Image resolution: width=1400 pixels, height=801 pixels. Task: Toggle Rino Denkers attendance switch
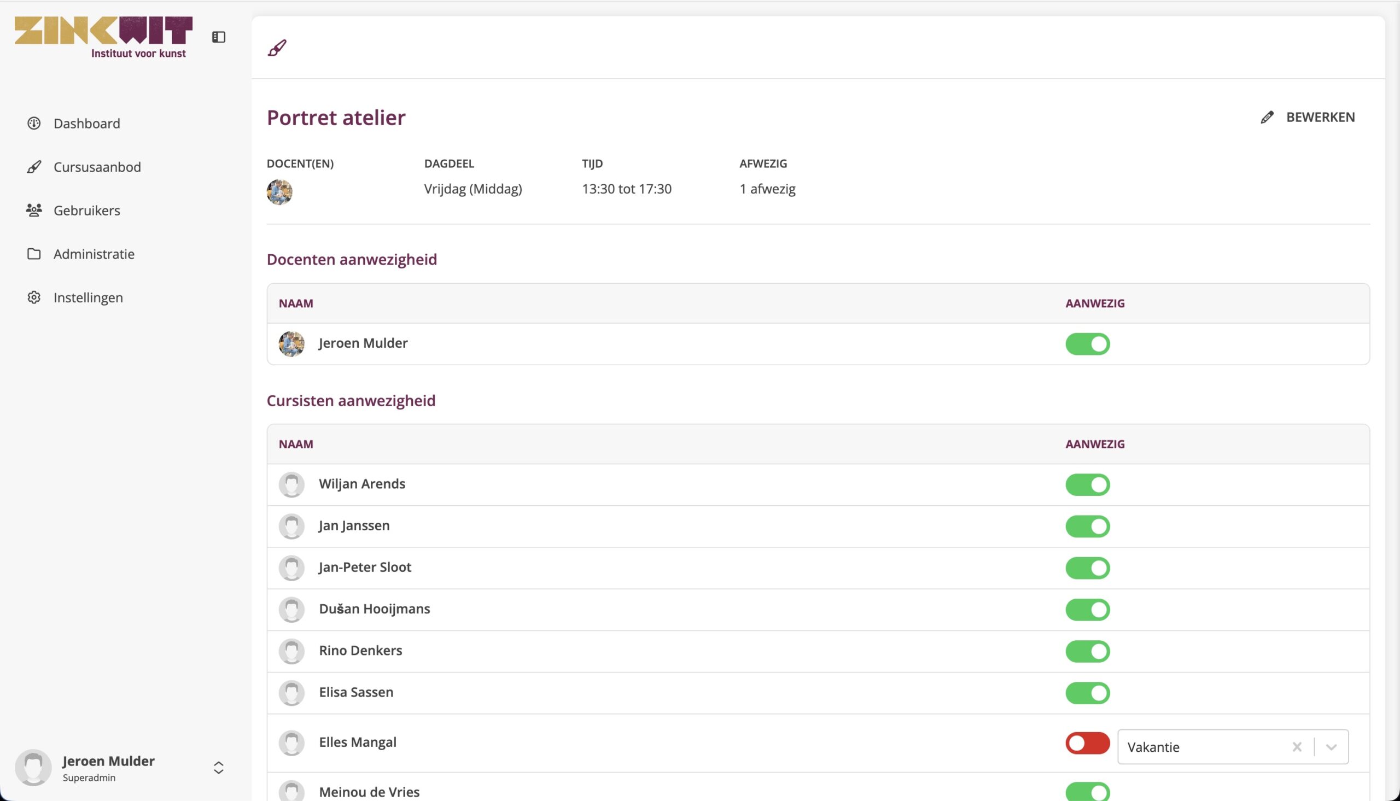point(1087,651)
